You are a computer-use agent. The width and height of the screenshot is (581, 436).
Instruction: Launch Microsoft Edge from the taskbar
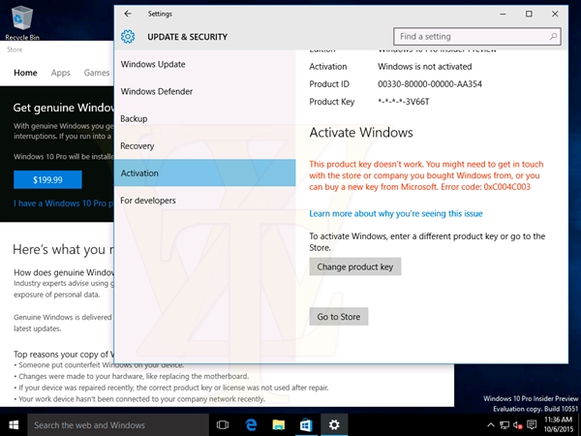pyautogui.click(x=251, y=424)
